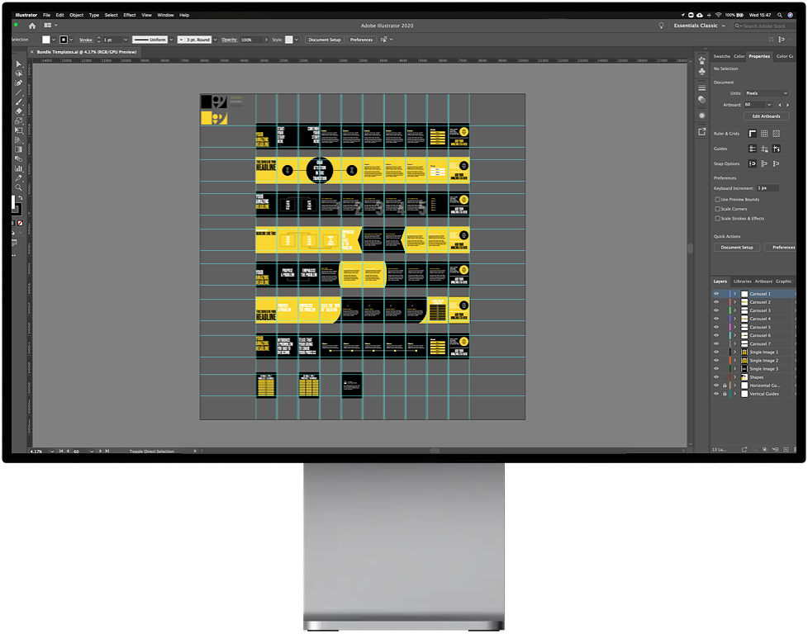Check the Scale Corners option
The width and height of the screenshot is (808, 634).
[x=717, y=209]
